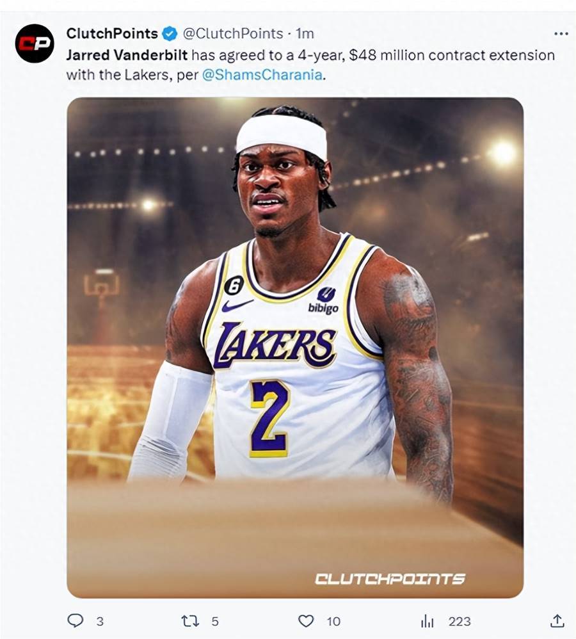Click the tweet text about contract extension
This screenshot has width=576, height=639.
[x=310, y=65]
